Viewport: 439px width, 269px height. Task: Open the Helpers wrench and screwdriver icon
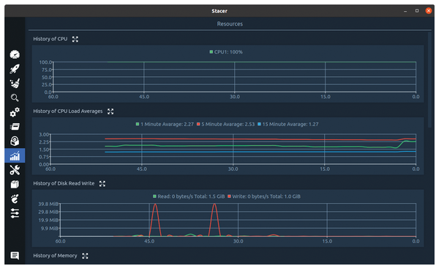pyautogui.click(x=15, y=170)
